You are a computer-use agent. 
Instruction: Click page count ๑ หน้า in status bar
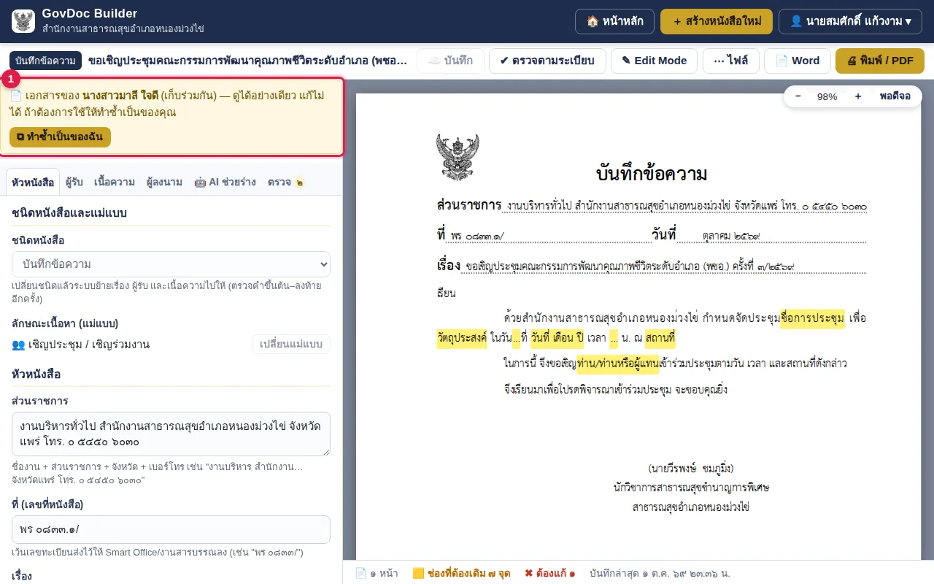(x=377, y=573)
